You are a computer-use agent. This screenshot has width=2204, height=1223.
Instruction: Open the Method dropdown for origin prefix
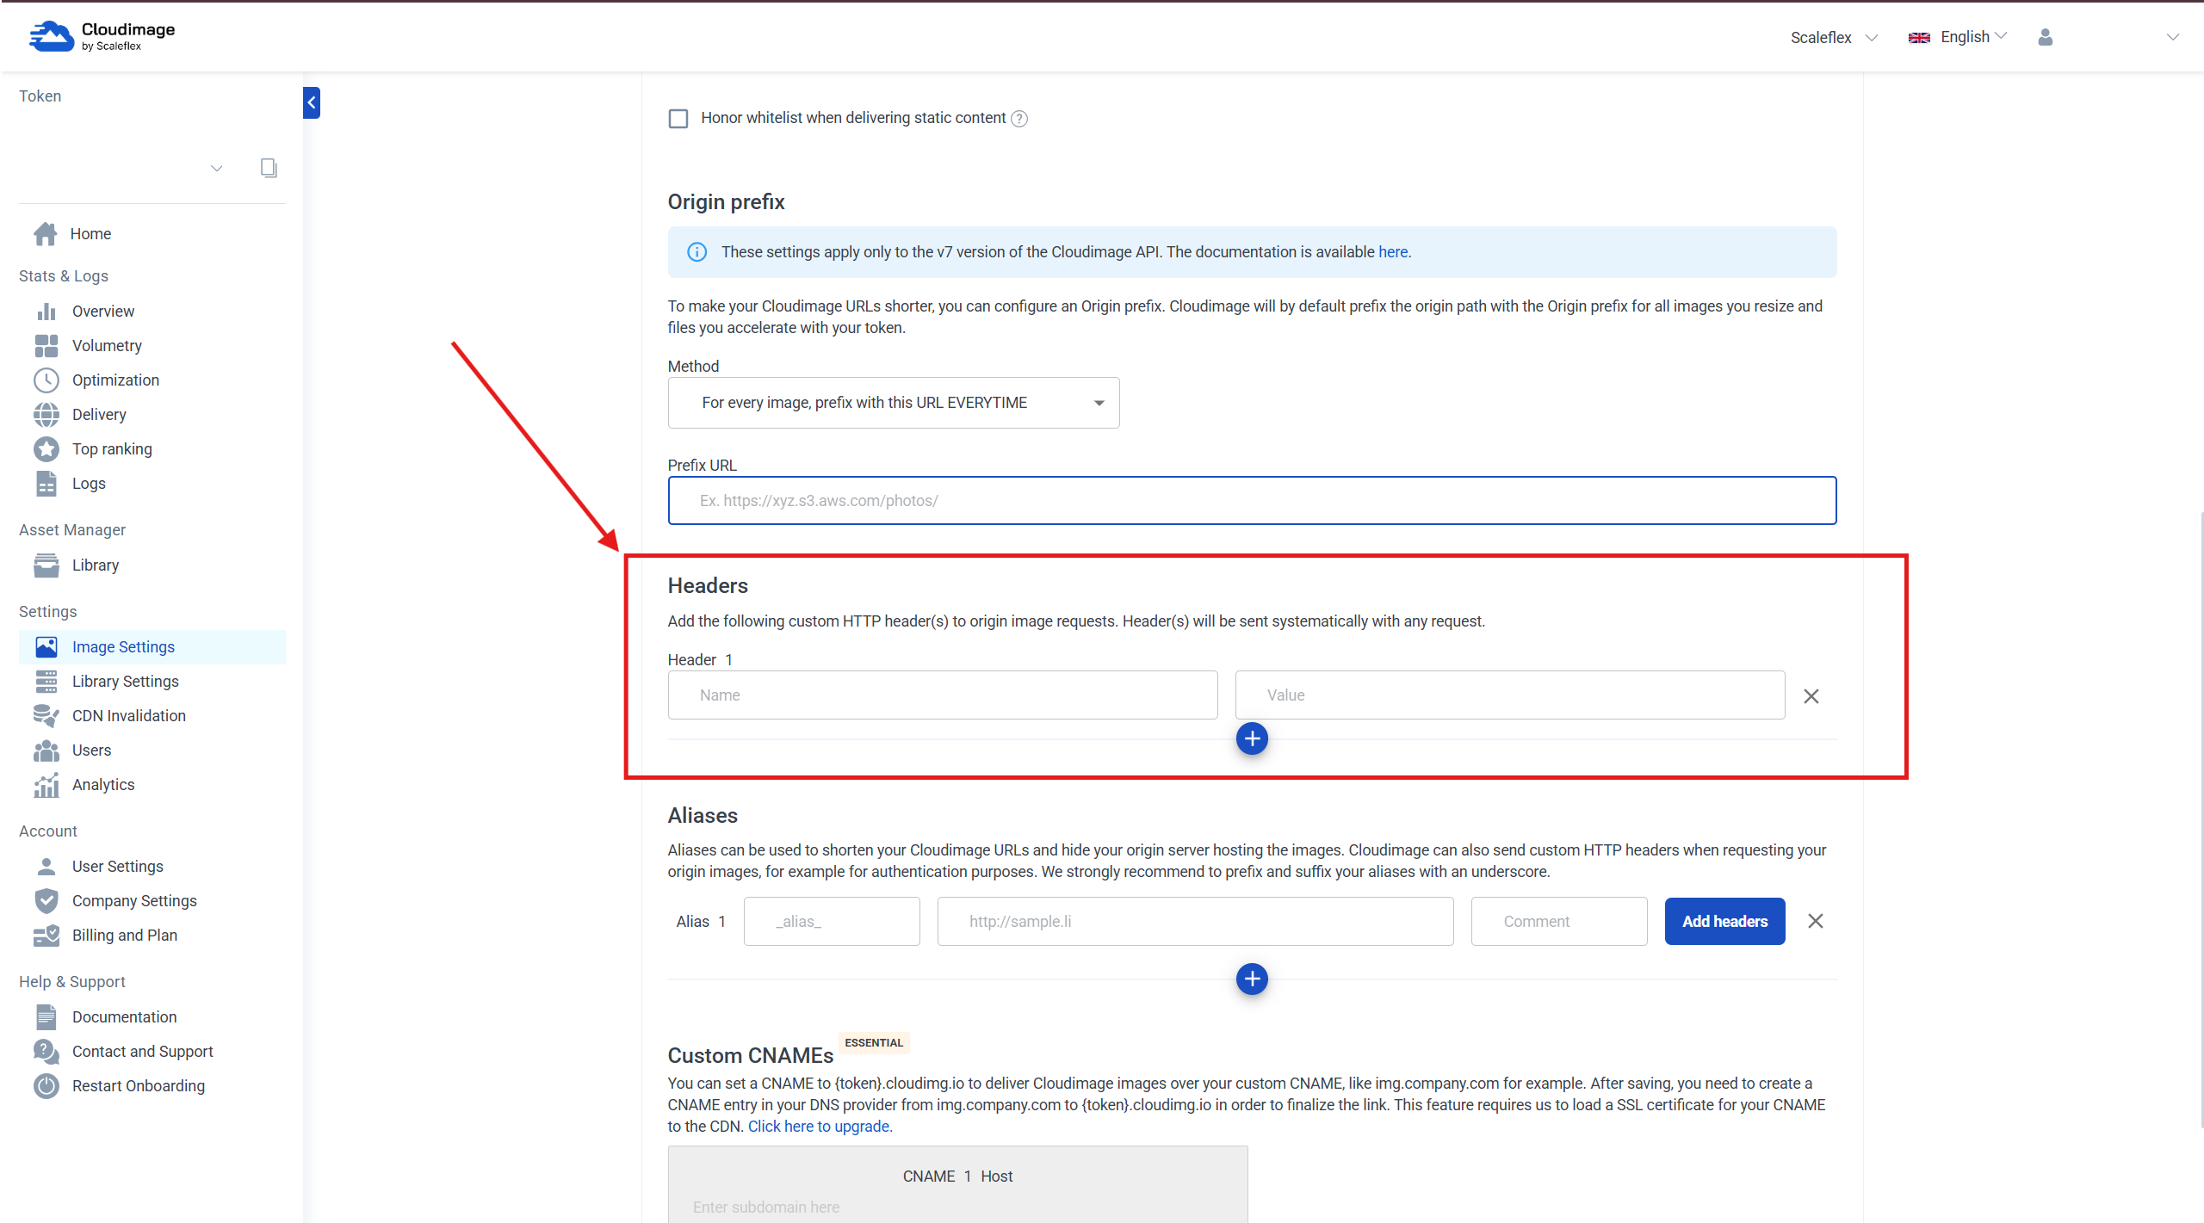tap(893, 403)
